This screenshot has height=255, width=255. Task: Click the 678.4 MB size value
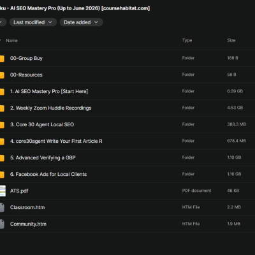click(x=237, y=141)
